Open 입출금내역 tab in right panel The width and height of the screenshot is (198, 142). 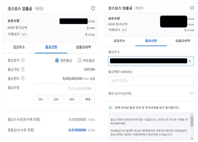182,41
